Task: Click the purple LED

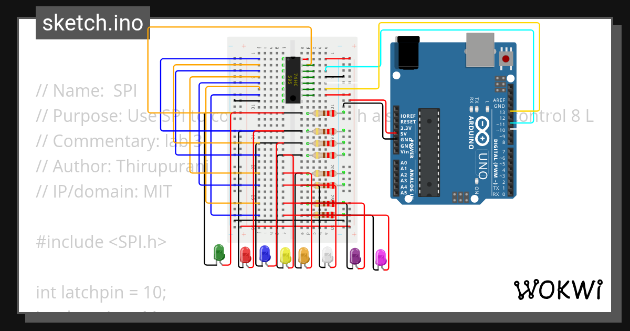Action: click(x=355, y=254)
